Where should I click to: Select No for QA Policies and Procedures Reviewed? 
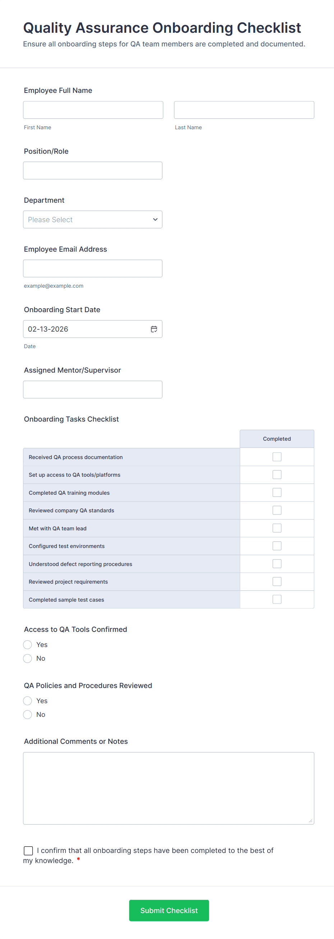(x=28, y=715)
